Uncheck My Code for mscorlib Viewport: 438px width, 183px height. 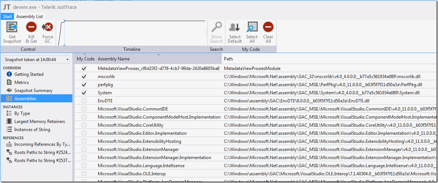pos(84,76)
